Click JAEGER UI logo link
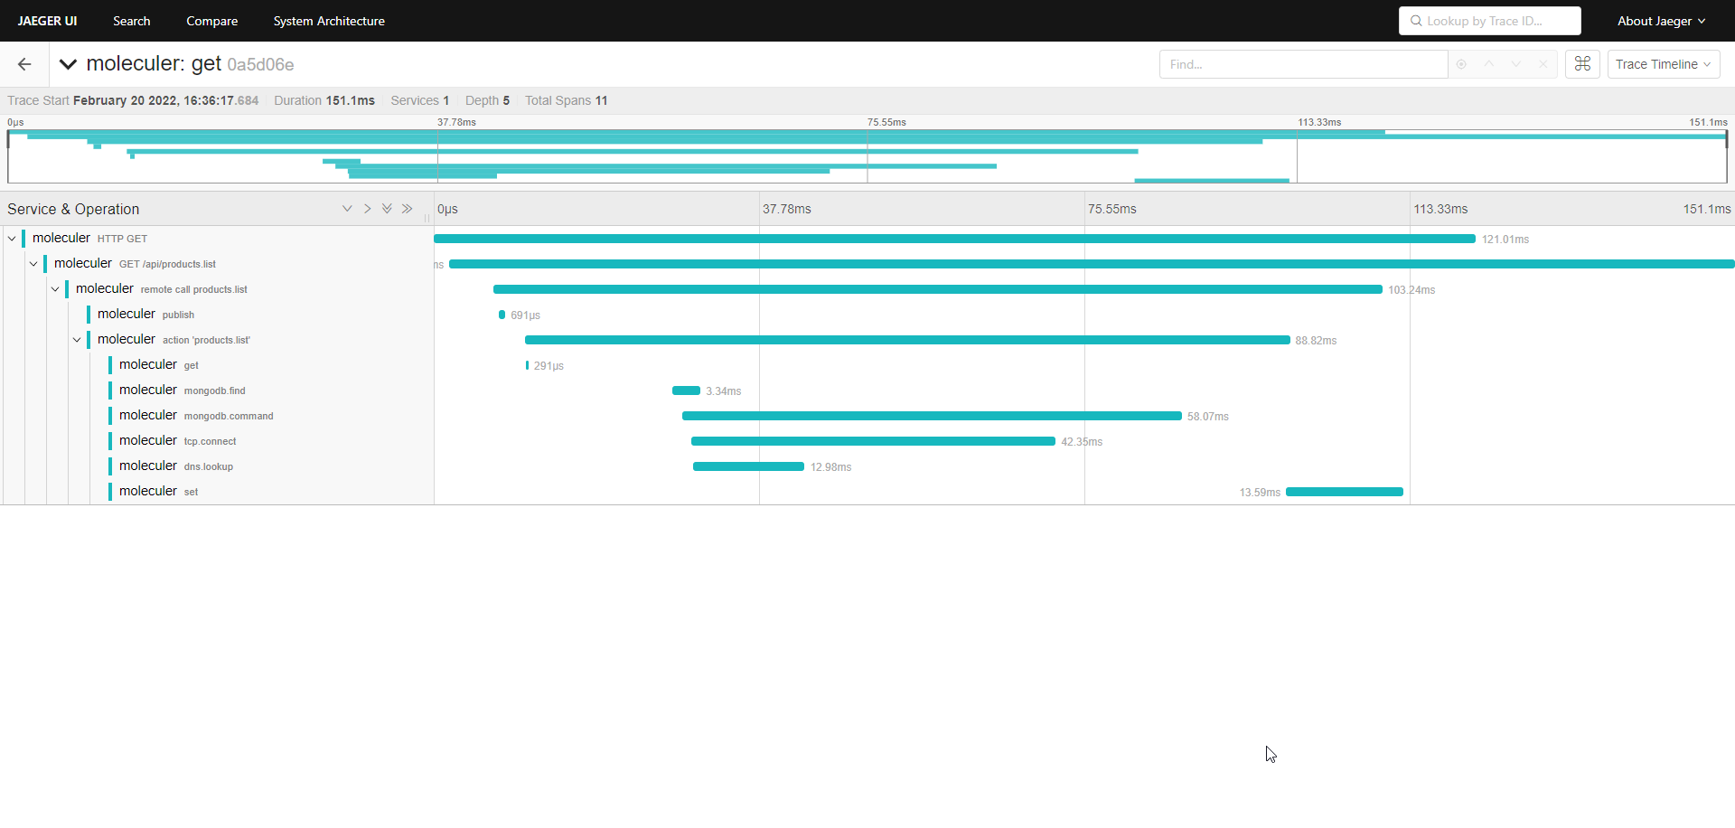This screenshot has width=1735, height=828. [x=47, y=21]
